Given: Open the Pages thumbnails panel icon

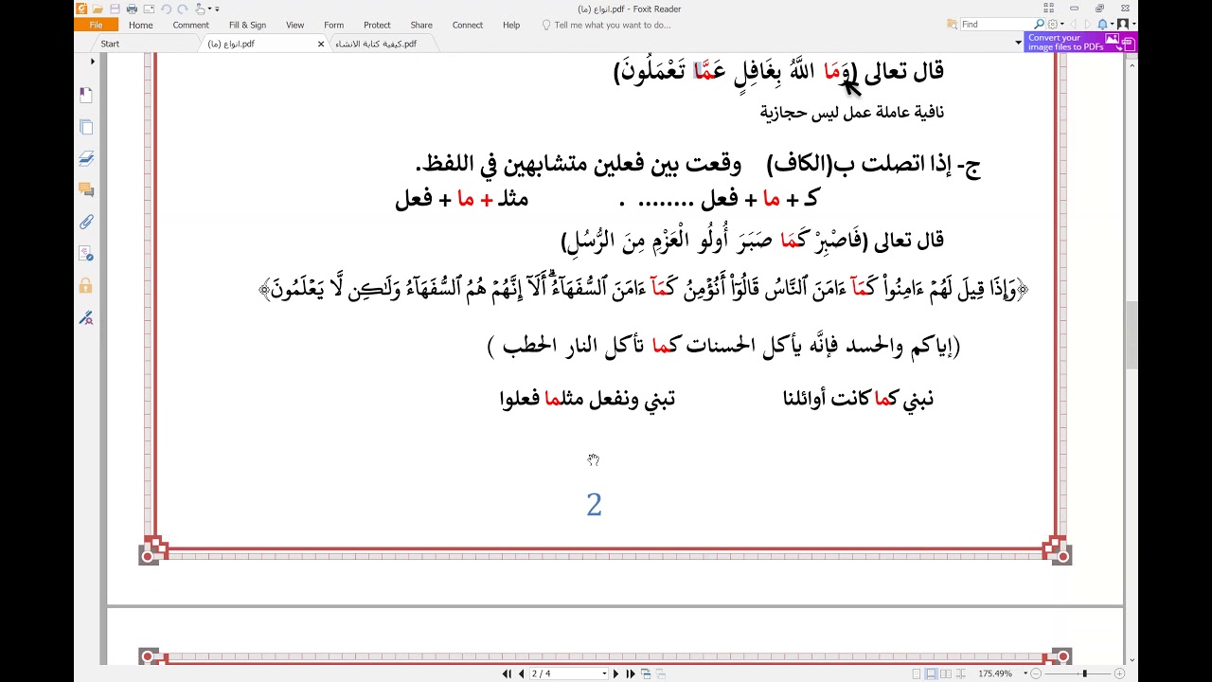Looking at the screenshot, I should coord(86,127).
